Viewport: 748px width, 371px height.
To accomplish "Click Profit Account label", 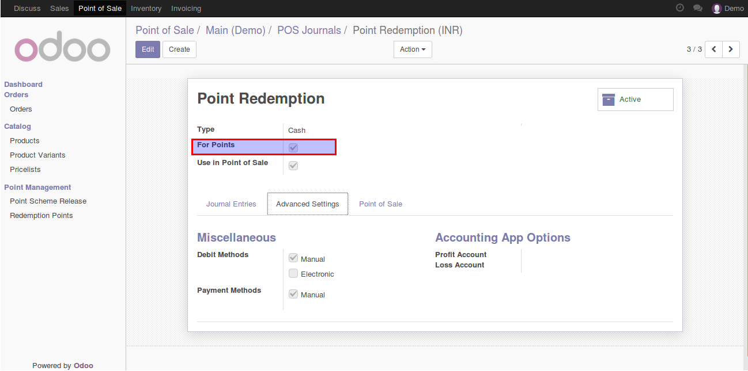I will tap(460, 255).
